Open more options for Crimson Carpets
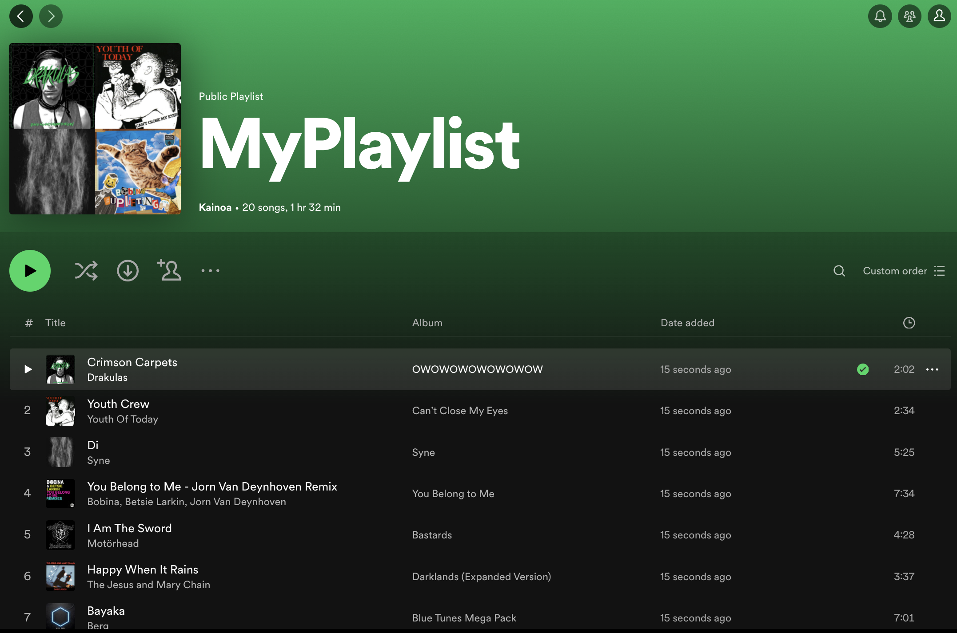This screenshot has height=633, width=957. click(932, 369)
